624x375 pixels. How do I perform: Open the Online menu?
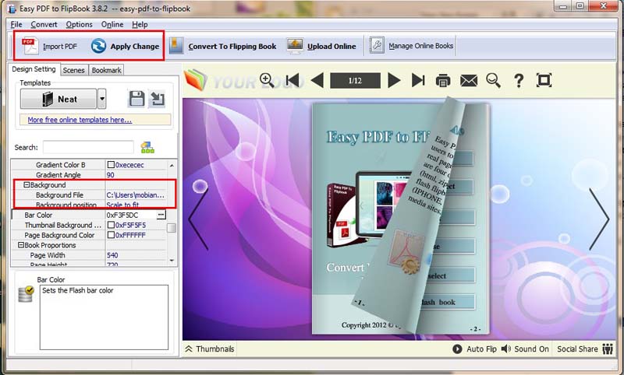(x=112, y=24)
